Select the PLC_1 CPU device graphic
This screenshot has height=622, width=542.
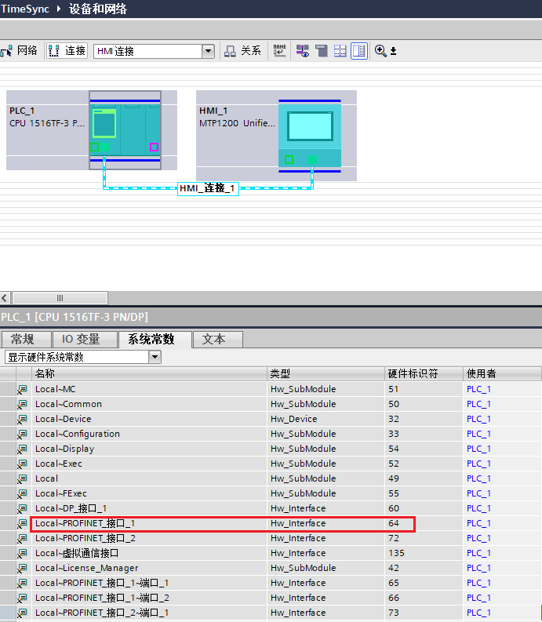coord(125,130)
